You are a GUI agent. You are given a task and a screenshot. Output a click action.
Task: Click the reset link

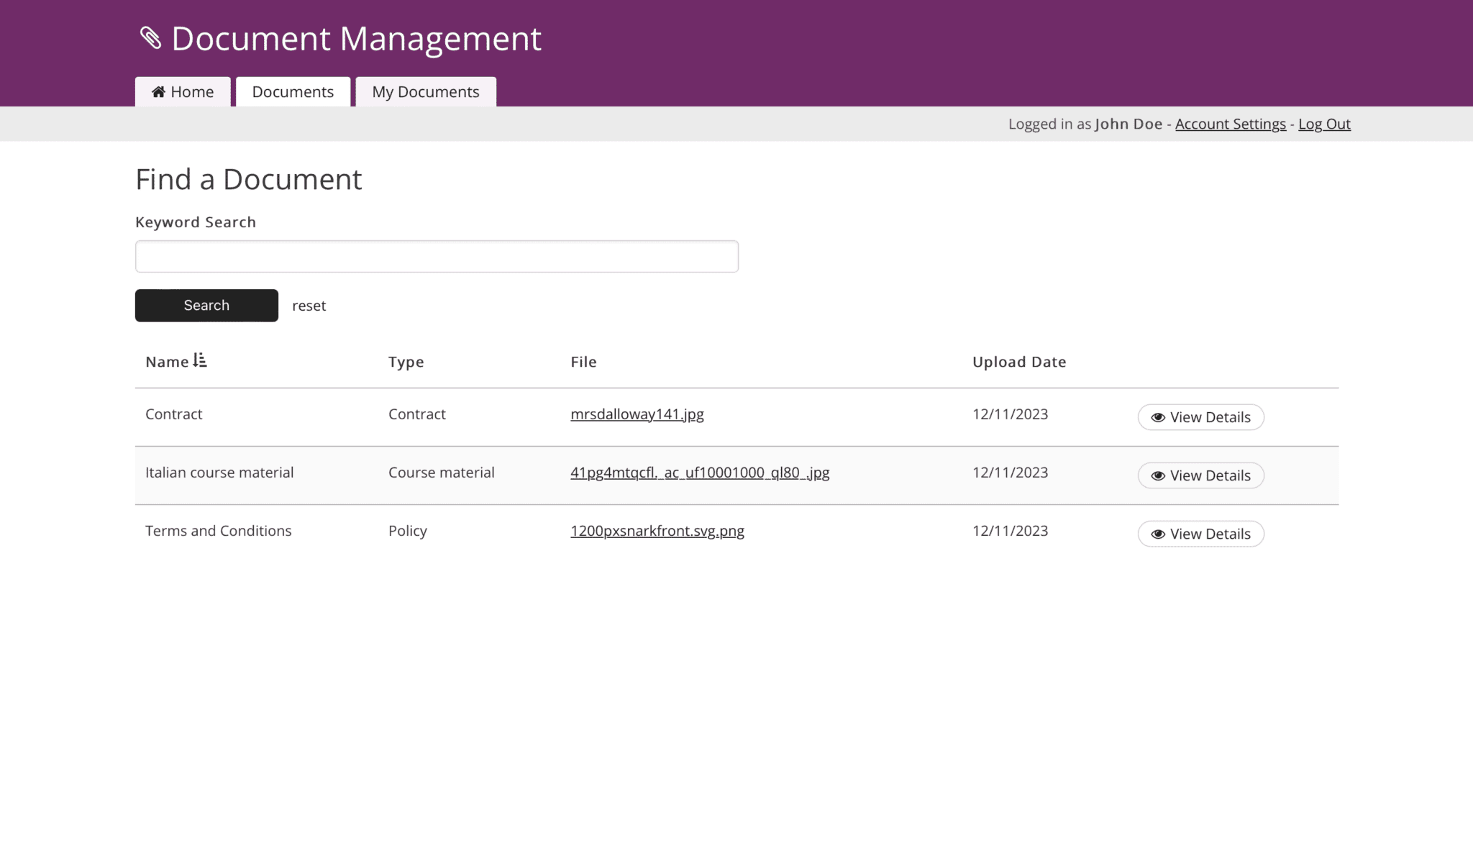coord(309,305)
